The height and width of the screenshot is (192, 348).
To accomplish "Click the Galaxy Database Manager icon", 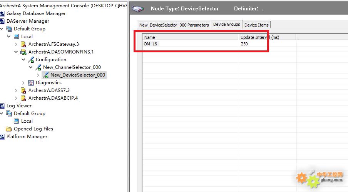I will 2,13.
